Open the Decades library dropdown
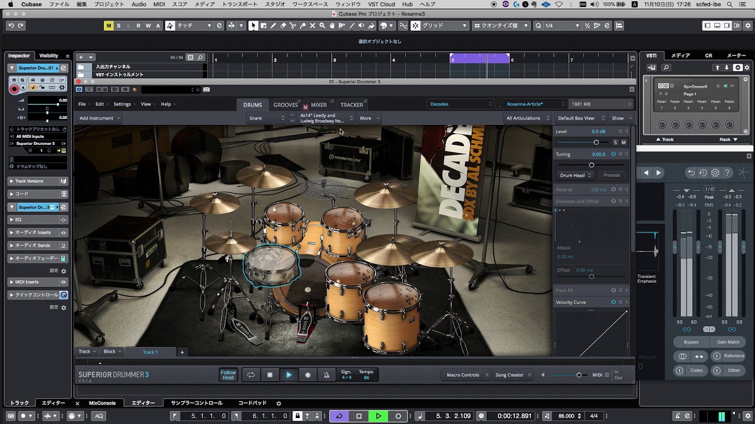The image size is (755, 424). pyautogui.click(x=461, y=104)
